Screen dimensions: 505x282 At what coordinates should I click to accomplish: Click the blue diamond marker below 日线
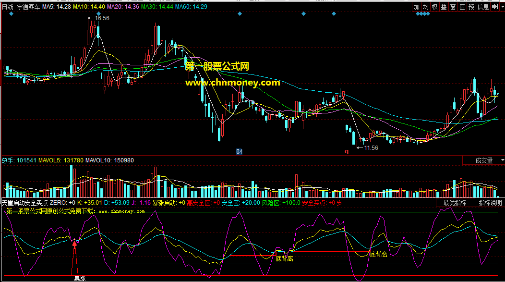11,14
